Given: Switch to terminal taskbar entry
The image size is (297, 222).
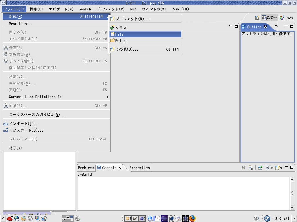Looking at the screenshot, I should pos(172,219).
